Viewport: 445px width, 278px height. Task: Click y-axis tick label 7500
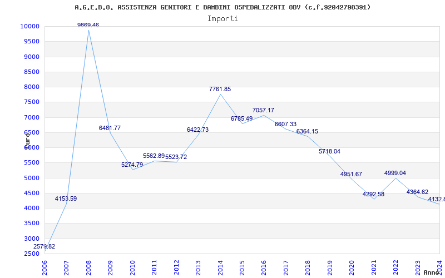pos(32,102)
